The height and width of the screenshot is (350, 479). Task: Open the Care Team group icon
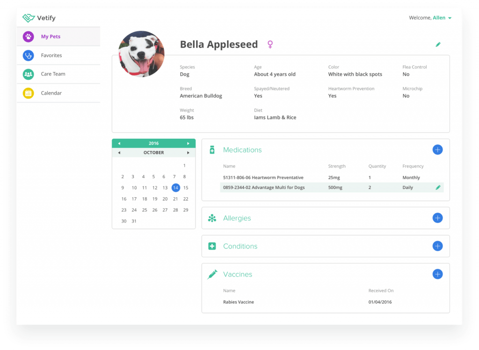[28, 74]
